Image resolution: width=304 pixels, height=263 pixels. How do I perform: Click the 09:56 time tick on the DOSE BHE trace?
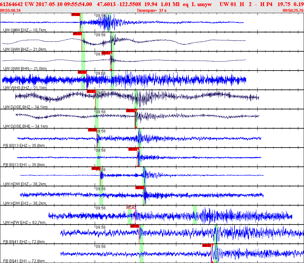pyautogui.click(x=100, y=112)
